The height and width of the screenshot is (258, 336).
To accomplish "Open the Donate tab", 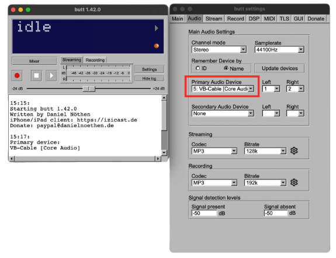I will point(316,19).
